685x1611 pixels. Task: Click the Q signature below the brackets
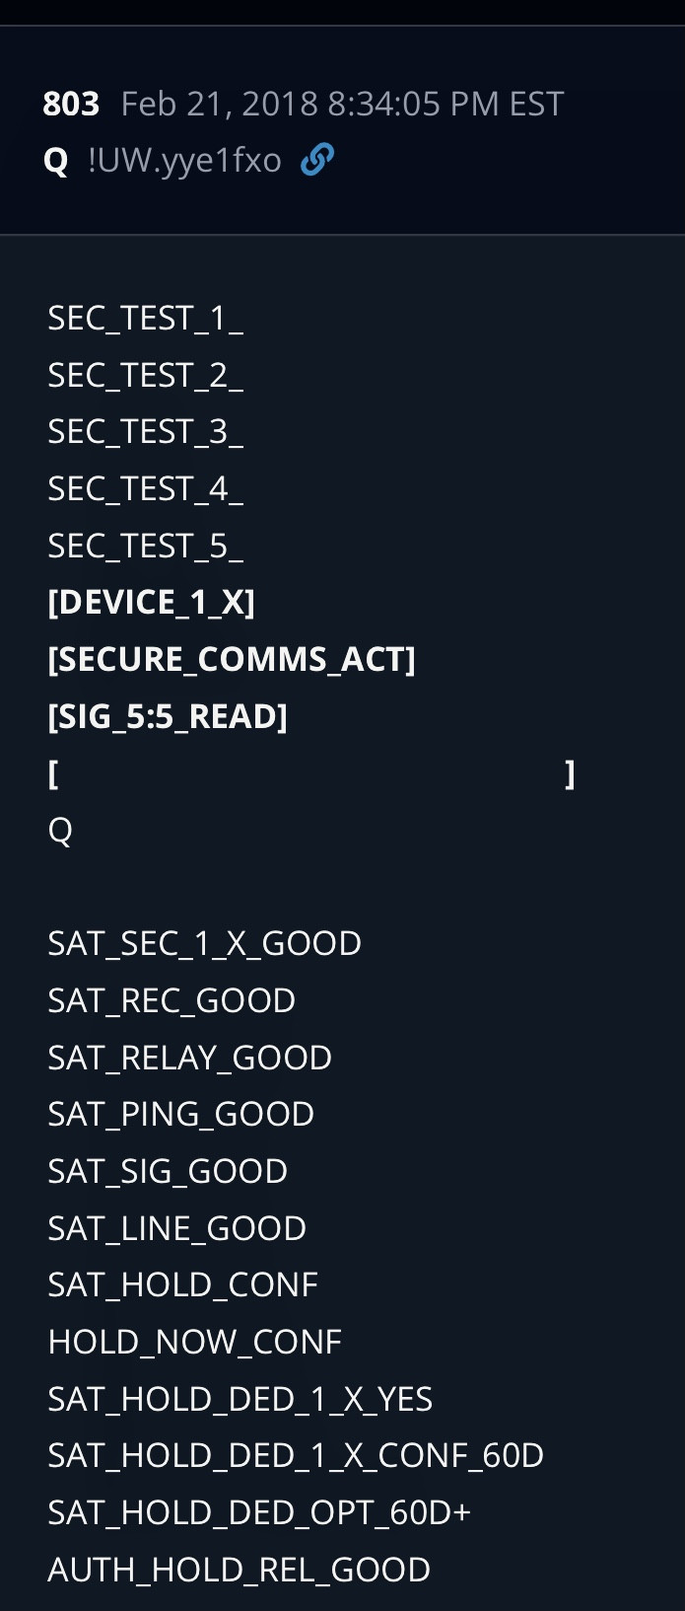point(60,831)
